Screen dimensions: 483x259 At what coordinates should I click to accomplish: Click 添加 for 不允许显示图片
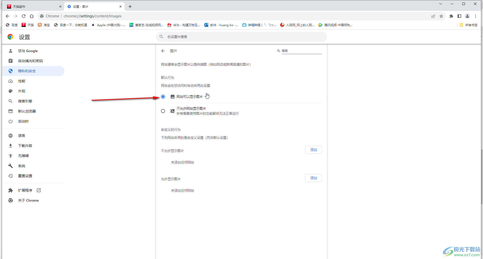313,150
